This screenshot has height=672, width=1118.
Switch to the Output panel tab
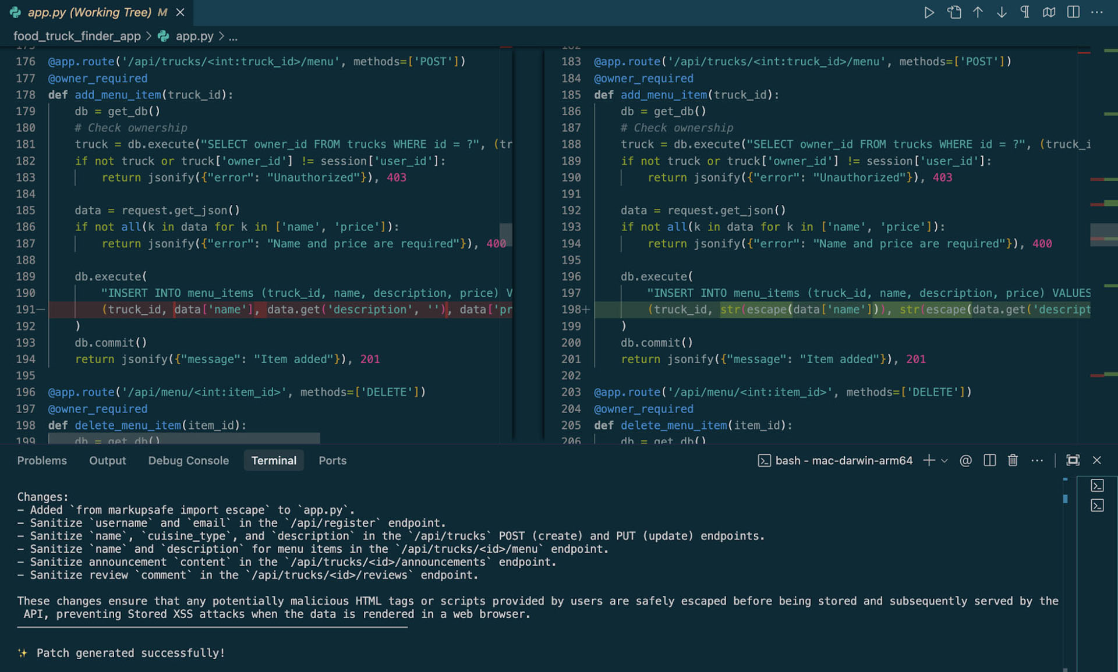(107, 460)
